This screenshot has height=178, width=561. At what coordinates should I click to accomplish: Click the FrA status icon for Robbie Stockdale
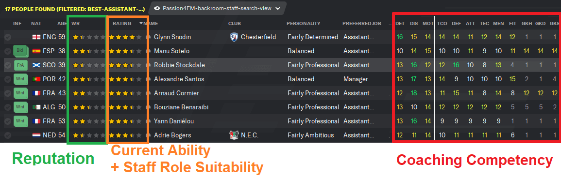click(20, 65)
